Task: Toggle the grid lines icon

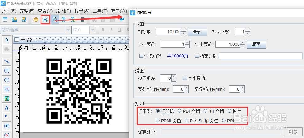Action: [x=82, y=19]
